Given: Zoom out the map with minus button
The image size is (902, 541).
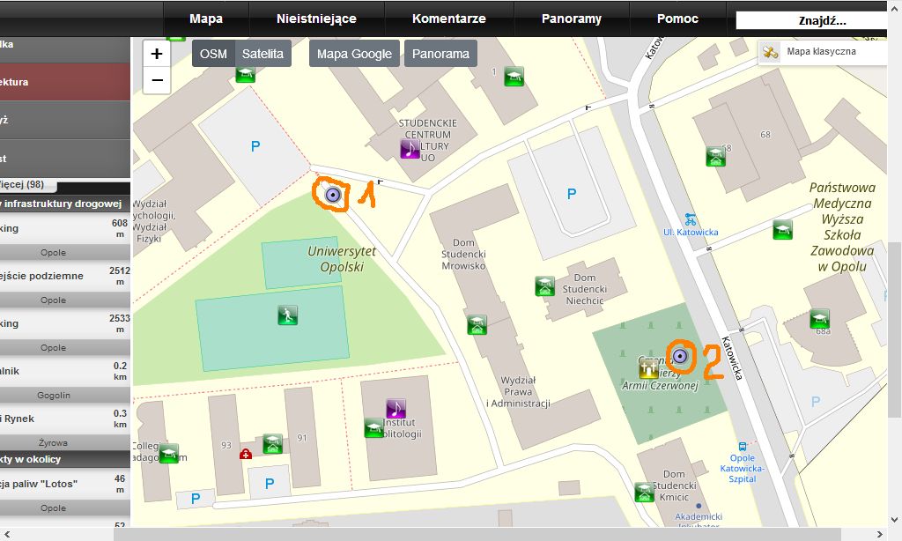Looking at the screenshot, I should coord(157,80).
